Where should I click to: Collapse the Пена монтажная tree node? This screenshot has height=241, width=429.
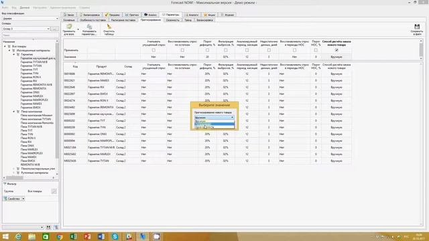13,112
